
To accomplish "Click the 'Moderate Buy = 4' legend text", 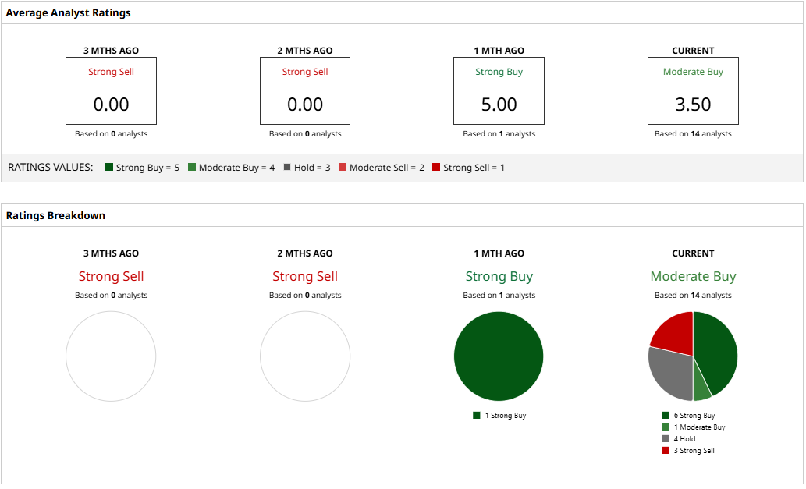I will tap(237, 168).
